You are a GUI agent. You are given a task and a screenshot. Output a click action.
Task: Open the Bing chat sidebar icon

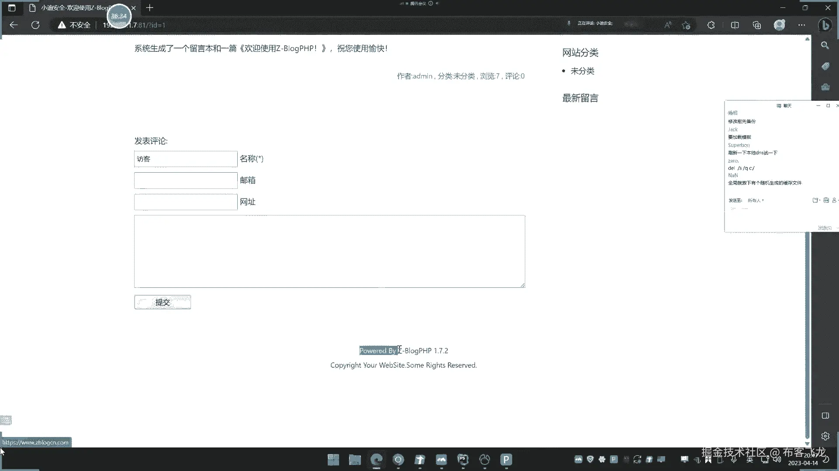825,25
